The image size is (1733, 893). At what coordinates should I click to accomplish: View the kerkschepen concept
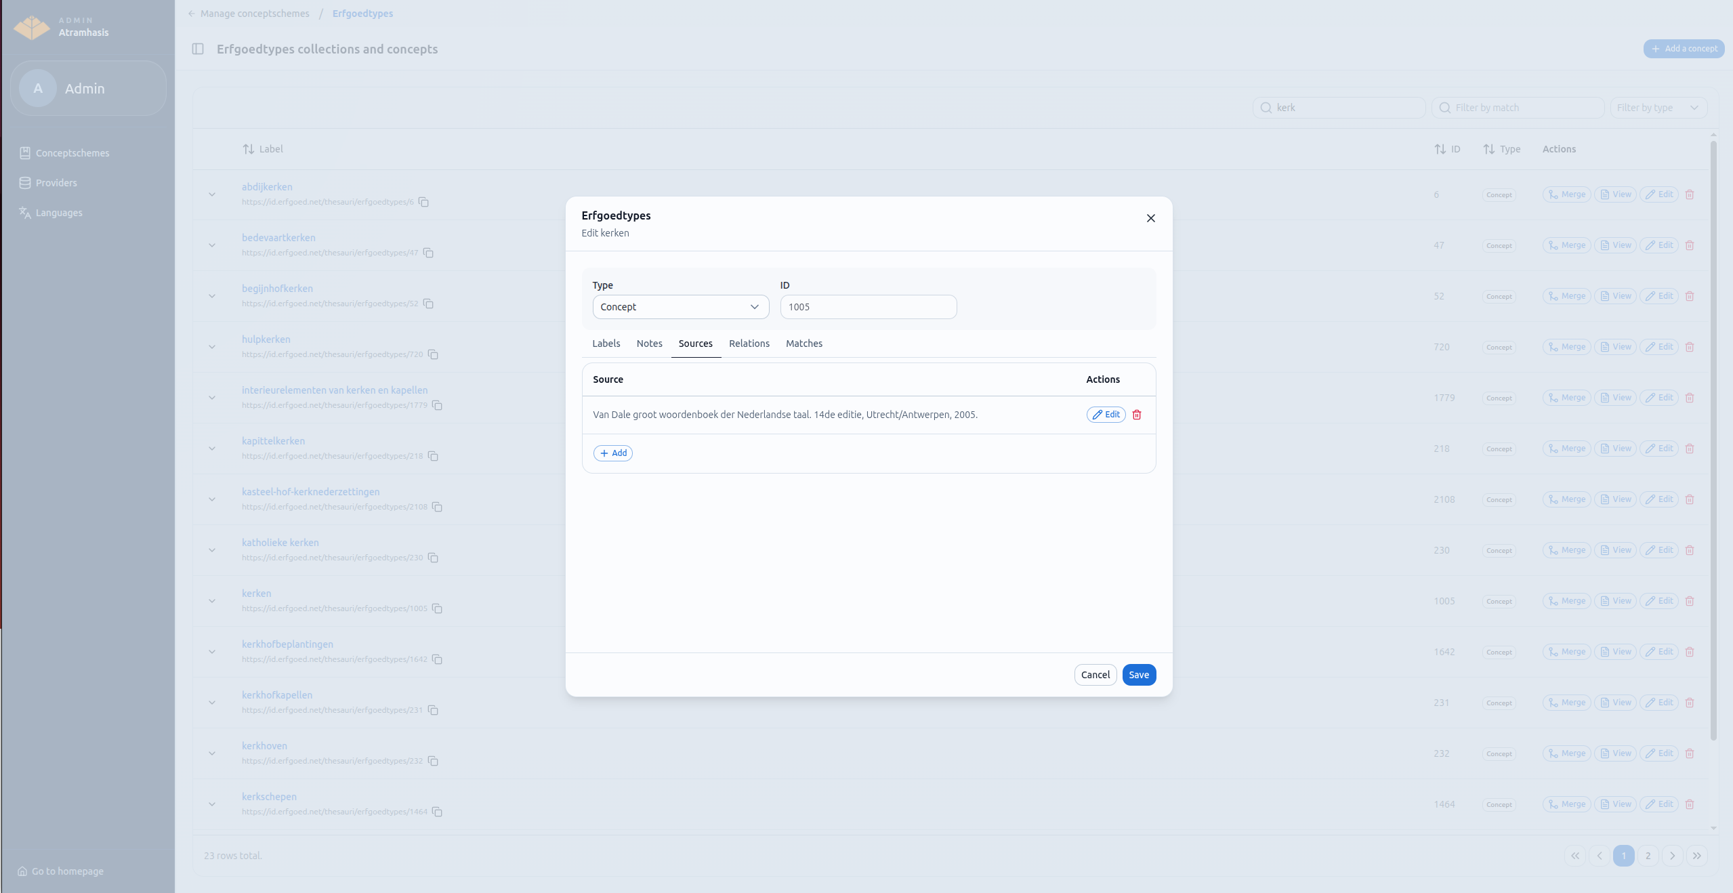[x=1615, y=804]
